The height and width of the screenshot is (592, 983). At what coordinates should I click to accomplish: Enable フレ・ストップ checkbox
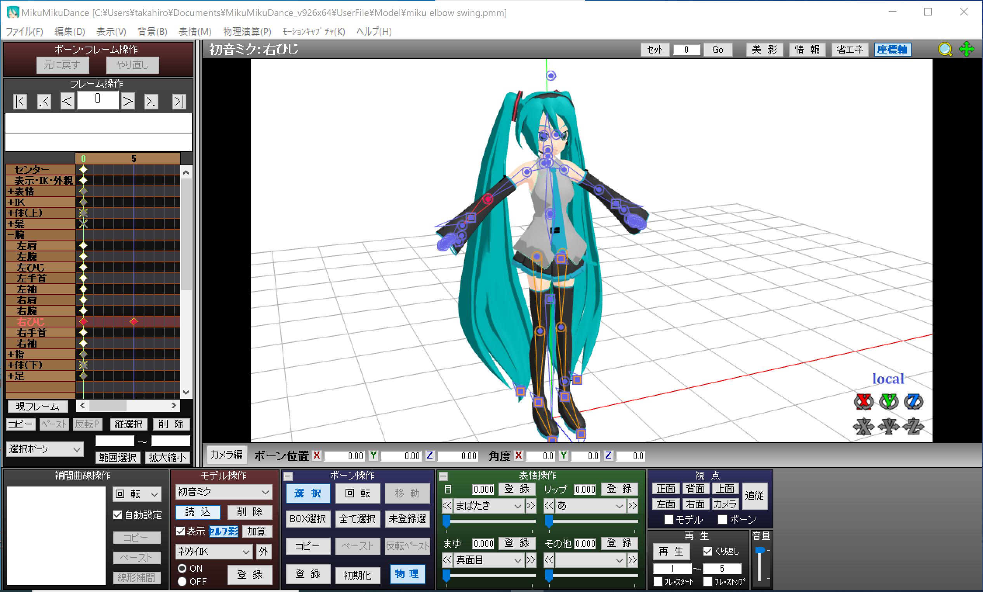click(x=708, y=582)
